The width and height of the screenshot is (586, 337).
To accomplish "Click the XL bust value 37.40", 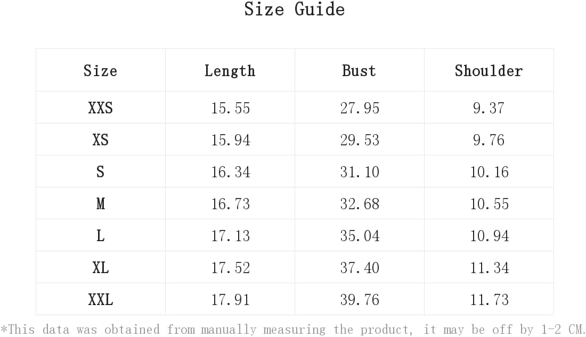I will 360,268.
